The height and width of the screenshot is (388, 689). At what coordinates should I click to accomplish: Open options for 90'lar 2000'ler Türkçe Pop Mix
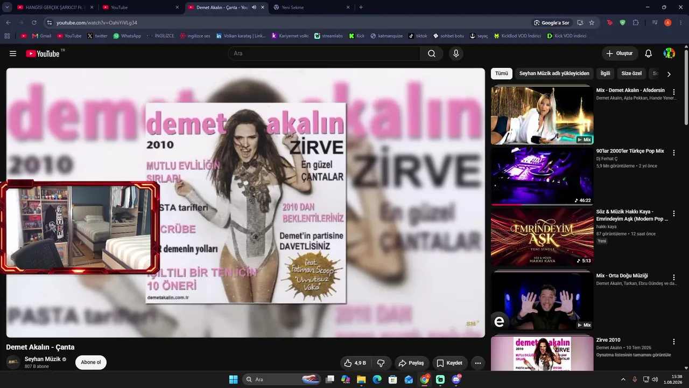coord(673,153)
